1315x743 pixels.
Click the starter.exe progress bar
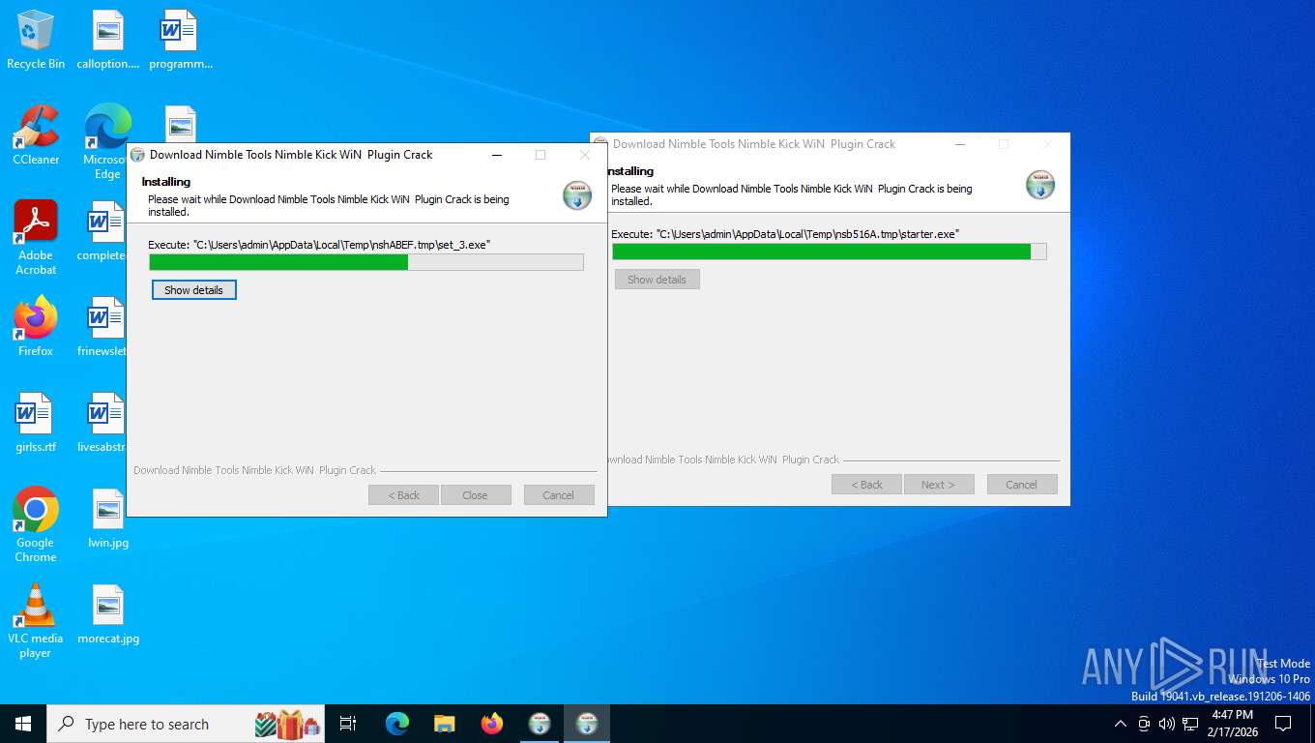(830, 252)
